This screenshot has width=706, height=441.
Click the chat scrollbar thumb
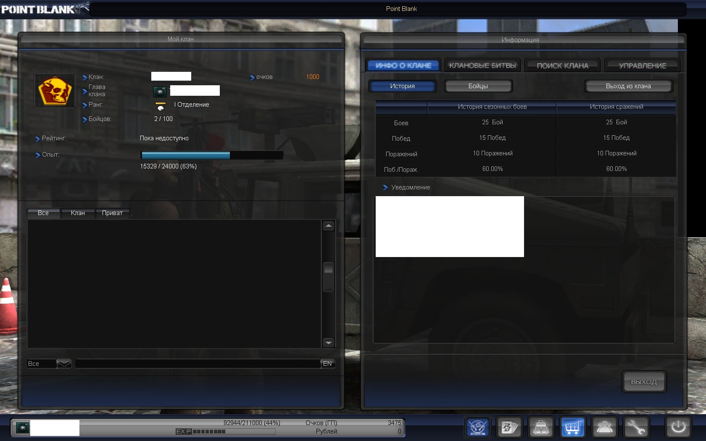point(329,276)
